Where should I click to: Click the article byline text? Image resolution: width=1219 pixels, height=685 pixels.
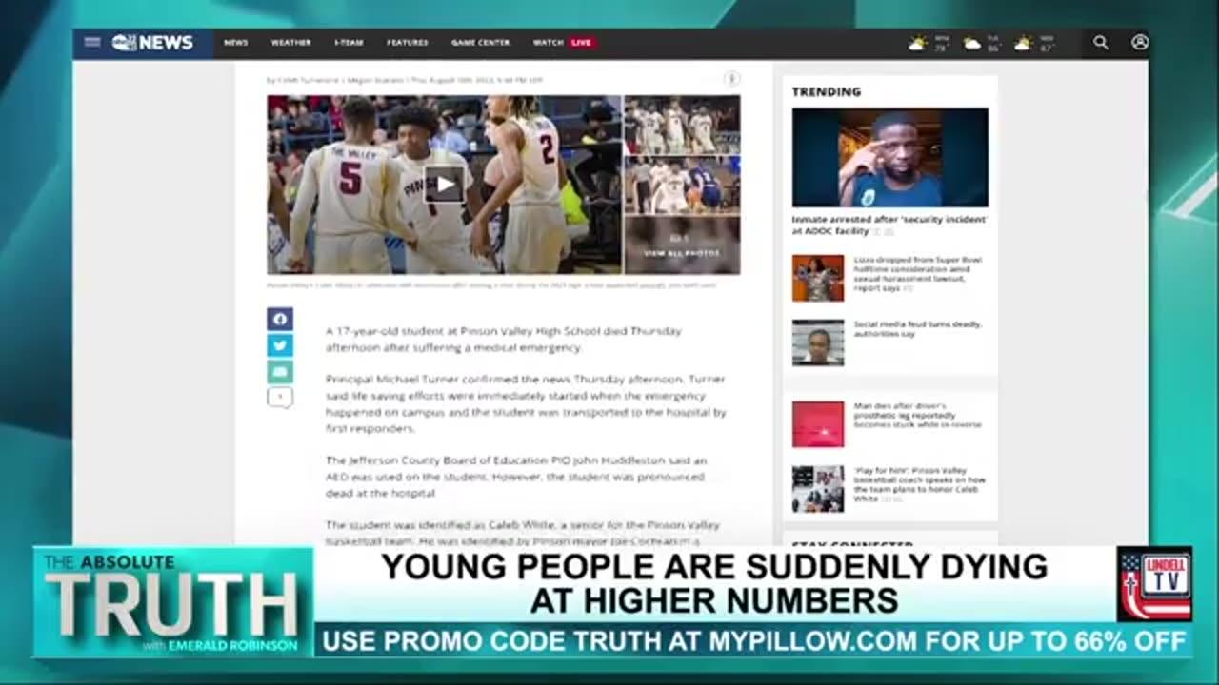pyautogui.click(x=405, y=80)
